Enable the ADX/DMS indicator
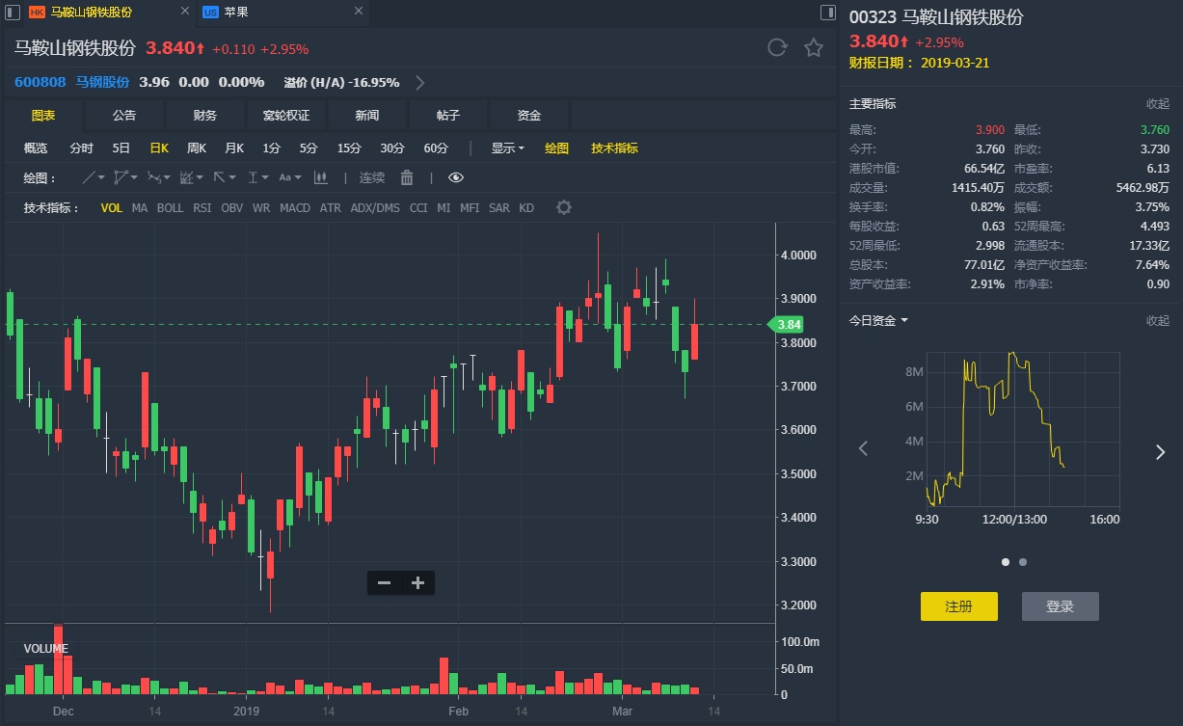This screenshot has height=726, width=1183. click(375, 207)
